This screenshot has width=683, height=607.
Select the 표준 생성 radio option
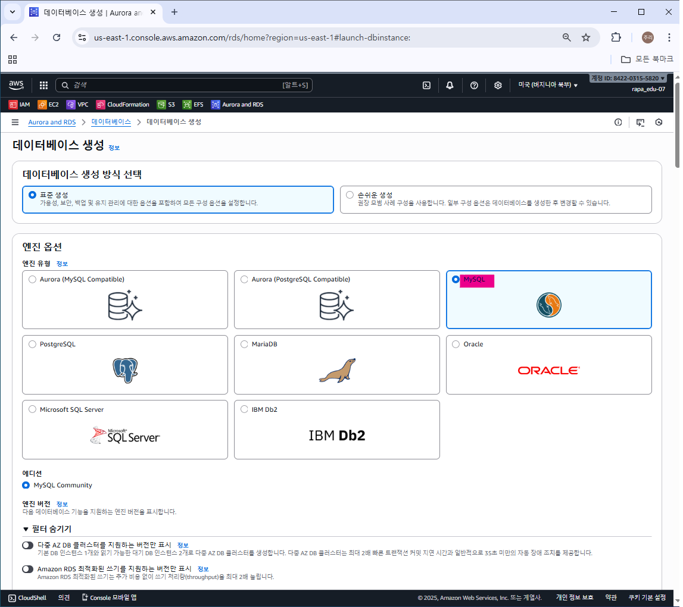[x=32, y=195]
